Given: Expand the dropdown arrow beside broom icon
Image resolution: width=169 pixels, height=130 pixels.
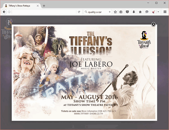Looking at the screenshot, I should coord(158,12).
